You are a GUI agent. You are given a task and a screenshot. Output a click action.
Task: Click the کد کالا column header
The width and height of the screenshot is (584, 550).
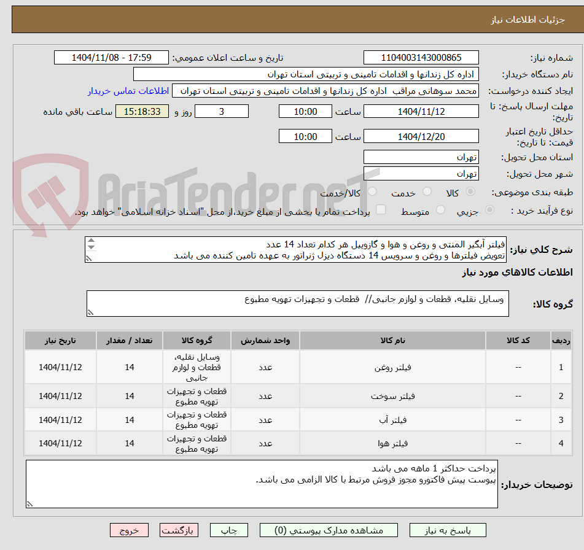click(518, 340)
